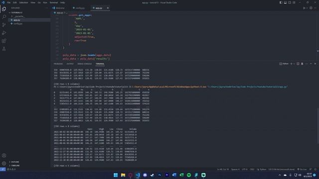Open the Accounts menu icon
The height and width of the screenshot is (179, 319).
pyautogui.click(x=4, y=156)
